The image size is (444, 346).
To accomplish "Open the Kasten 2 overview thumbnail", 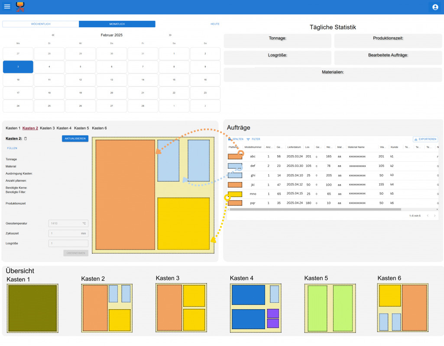I will (x=107, y=308).
